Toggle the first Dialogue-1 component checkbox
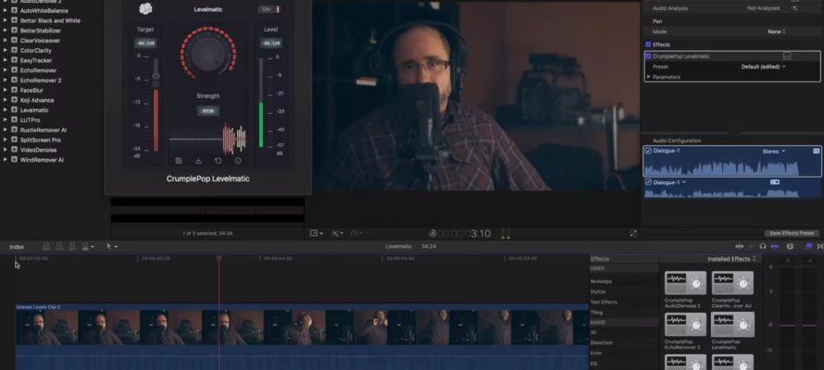 pyautogui.click(x=648, y=151)
